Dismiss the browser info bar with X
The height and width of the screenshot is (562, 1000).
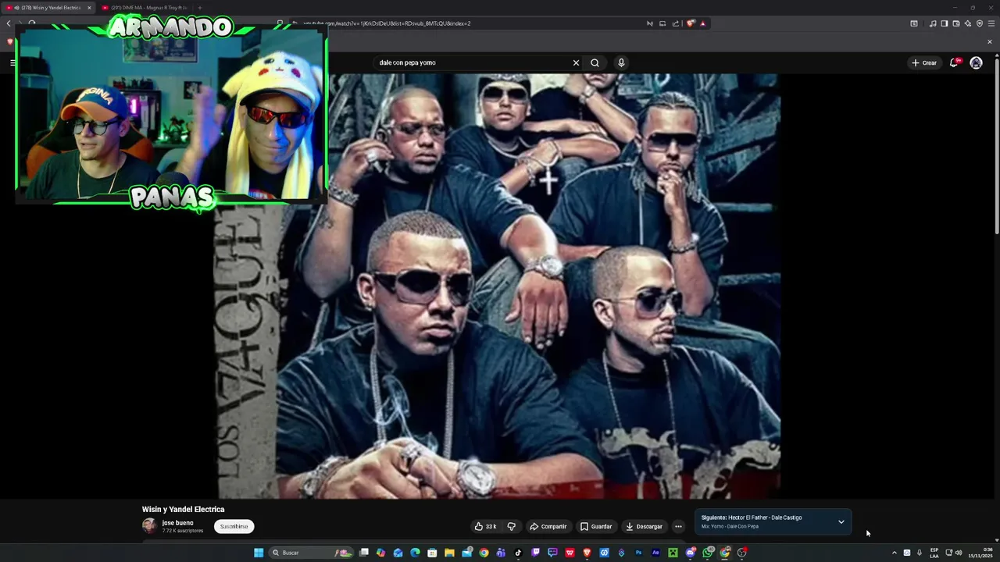(989, 41)
